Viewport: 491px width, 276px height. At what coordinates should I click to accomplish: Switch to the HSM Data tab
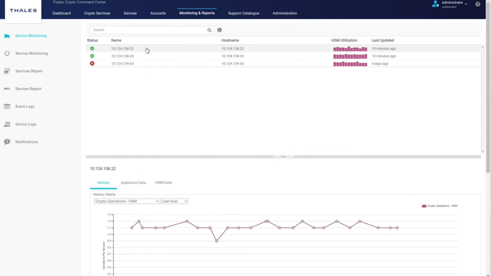point(164,182)
